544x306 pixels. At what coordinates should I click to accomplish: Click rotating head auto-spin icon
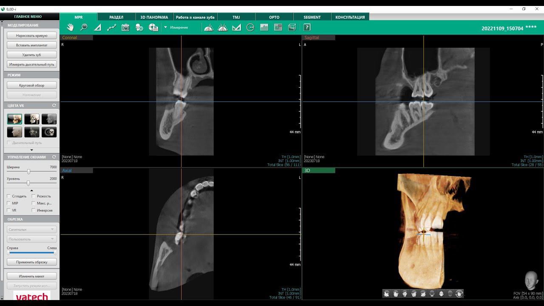pyautogui.click(x=459, y=294)
